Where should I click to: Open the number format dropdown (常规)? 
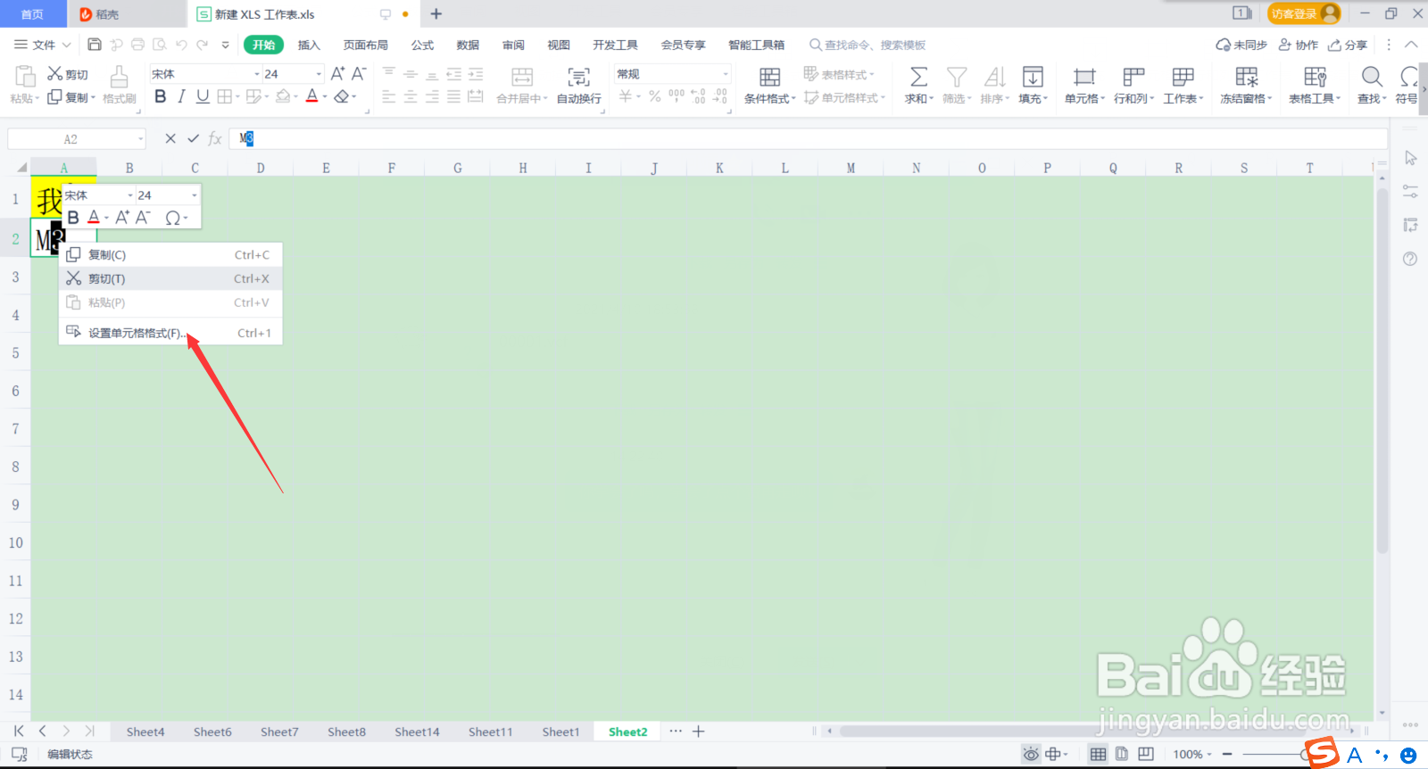pos(726,74)
